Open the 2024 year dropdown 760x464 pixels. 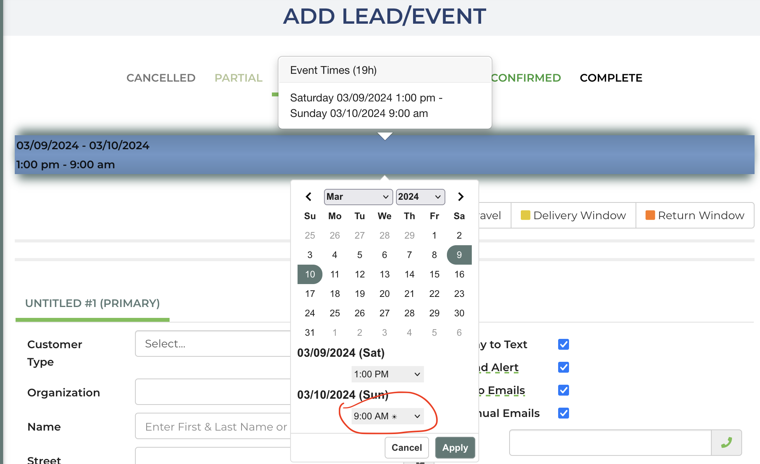pyautogui.click(x=420, y=197)
